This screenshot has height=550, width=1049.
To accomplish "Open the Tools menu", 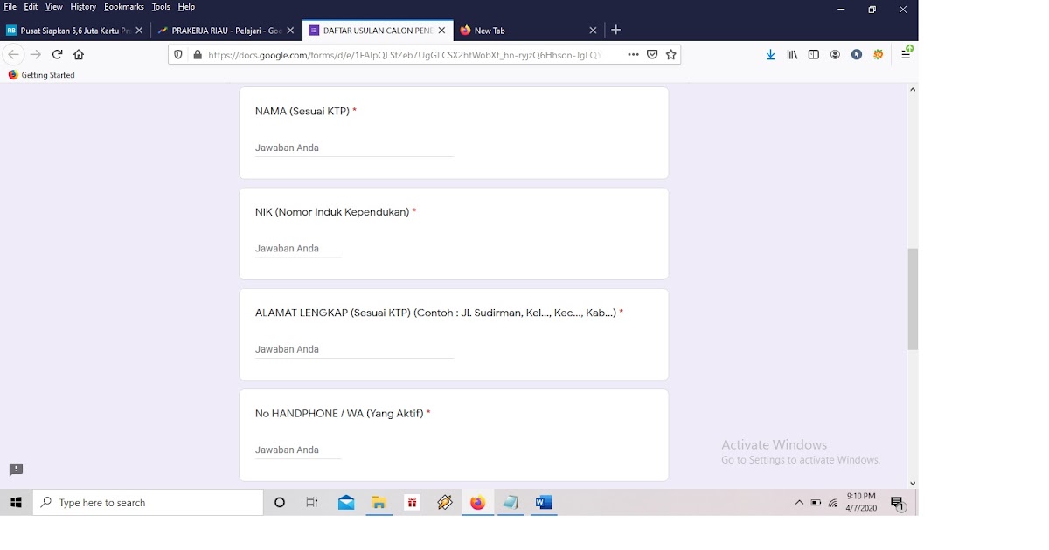I will (x=161, y=7).
